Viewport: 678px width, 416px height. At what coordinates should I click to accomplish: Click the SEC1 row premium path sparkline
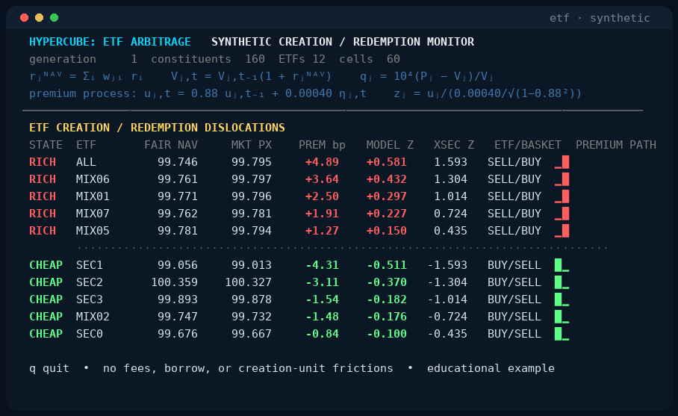562,265
